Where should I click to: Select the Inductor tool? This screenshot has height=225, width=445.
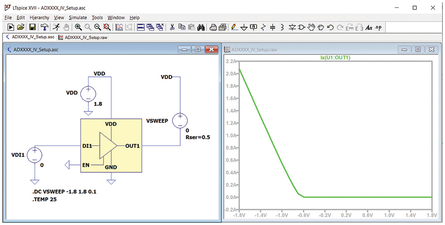coord(282,27)
